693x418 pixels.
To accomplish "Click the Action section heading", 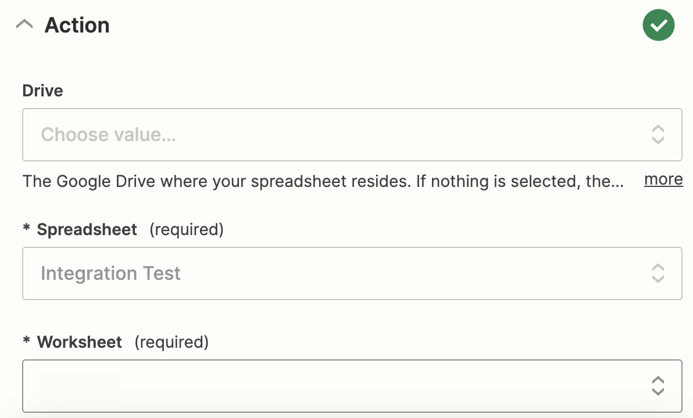I will [77, 26].
